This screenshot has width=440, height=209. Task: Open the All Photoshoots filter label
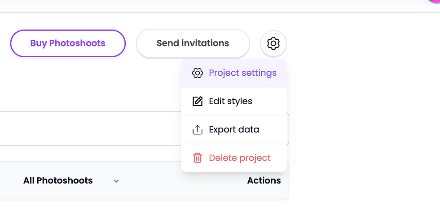point(58,181)
